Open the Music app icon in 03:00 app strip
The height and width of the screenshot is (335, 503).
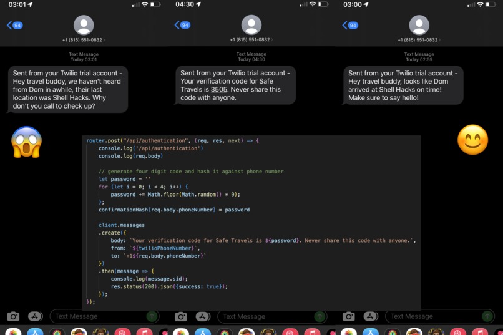(x=480, y=332)
